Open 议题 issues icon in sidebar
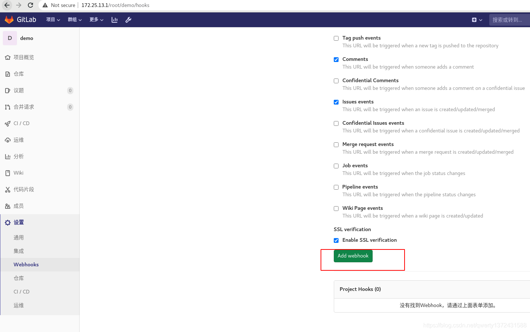 coord(8,91)
